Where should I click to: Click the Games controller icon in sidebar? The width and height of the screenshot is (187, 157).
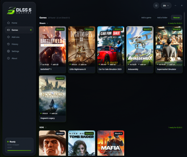(x=8, y=30)
